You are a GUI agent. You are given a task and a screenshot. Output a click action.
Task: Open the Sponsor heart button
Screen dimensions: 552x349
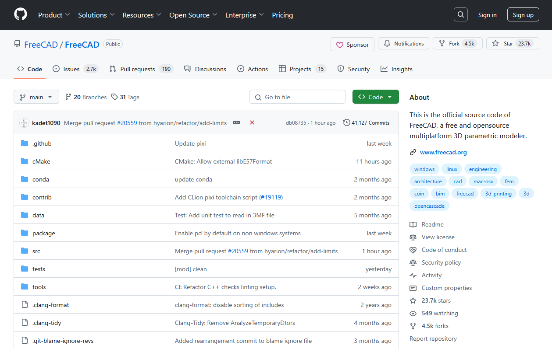click(353, 44)
